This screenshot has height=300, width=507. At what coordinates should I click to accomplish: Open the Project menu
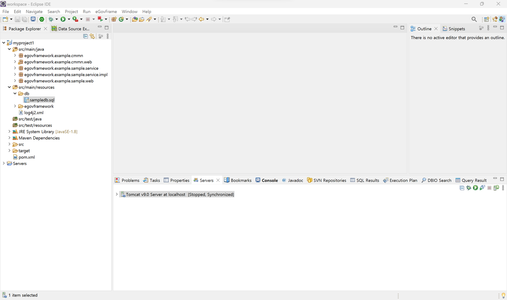point(71,11)
